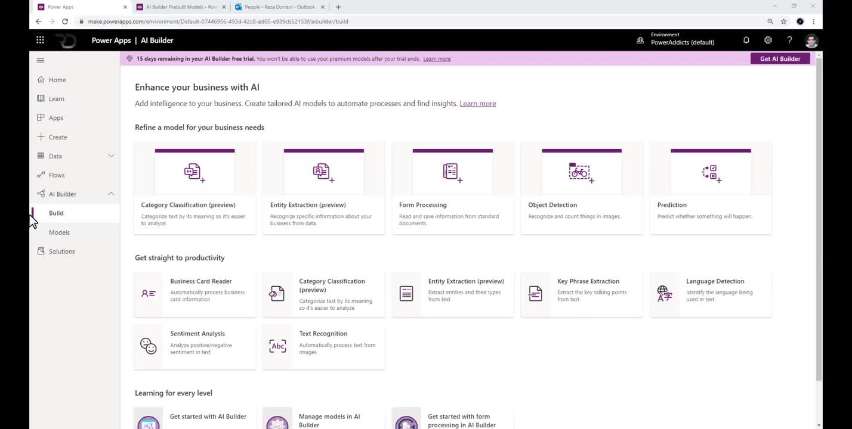This screenshot has width=852, height=429.
Task: Switch to the Outlook People tab
Action: (280, 7)
